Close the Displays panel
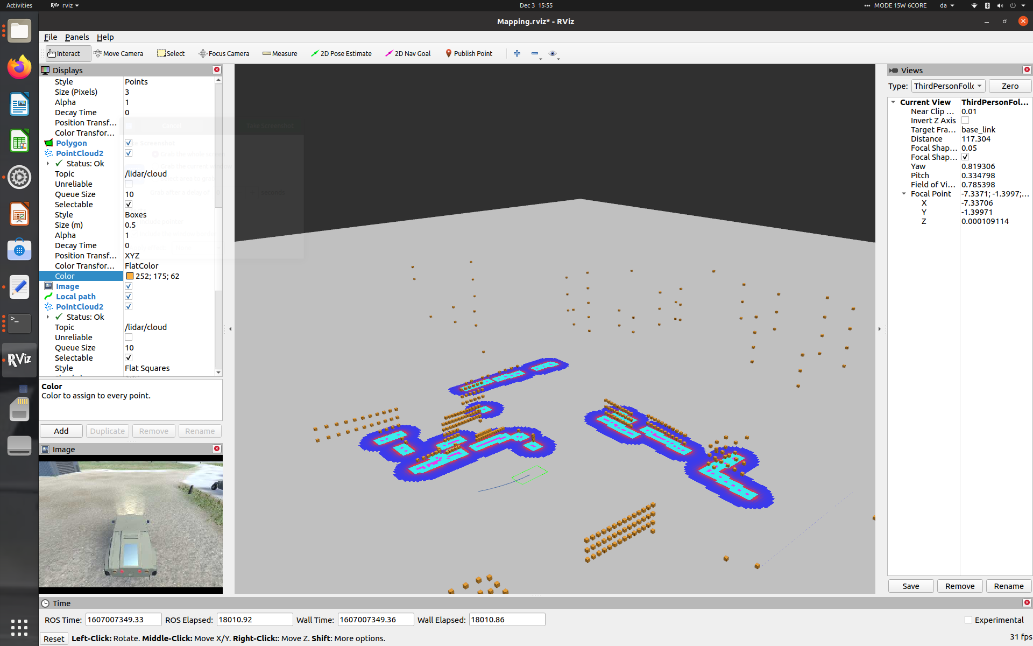Image resolution: width=1033 pixels, height=646 pixels. [217, 70]
